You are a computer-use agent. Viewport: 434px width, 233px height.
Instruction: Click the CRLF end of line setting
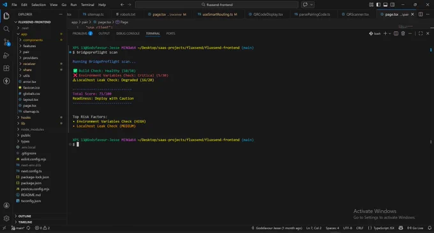pos(359,228)
